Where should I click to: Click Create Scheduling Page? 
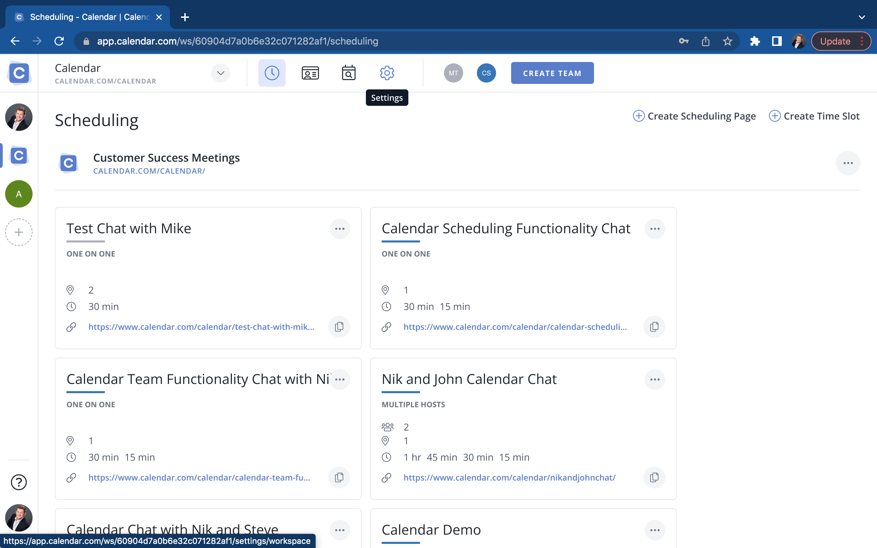[694, 116]
